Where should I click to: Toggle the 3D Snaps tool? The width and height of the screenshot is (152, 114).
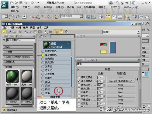pos(32,17)
